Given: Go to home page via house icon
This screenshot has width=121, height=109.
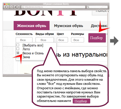Looking at the screenshot, I should click(15, 7).
